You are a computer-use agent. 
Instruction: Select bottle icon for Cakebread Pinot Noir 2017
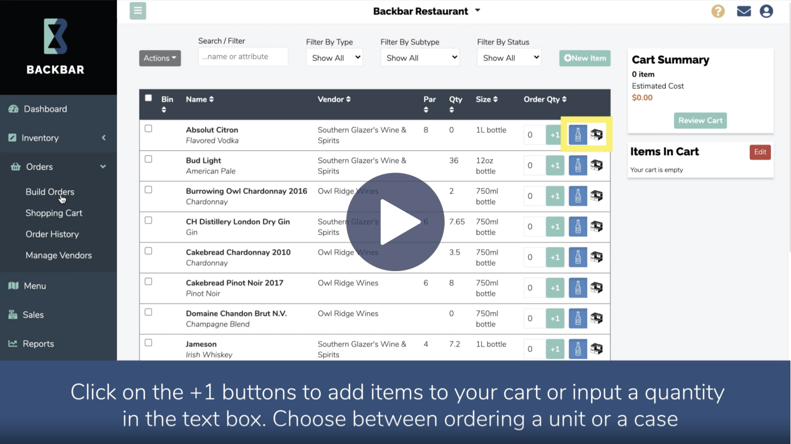(578, 288)
